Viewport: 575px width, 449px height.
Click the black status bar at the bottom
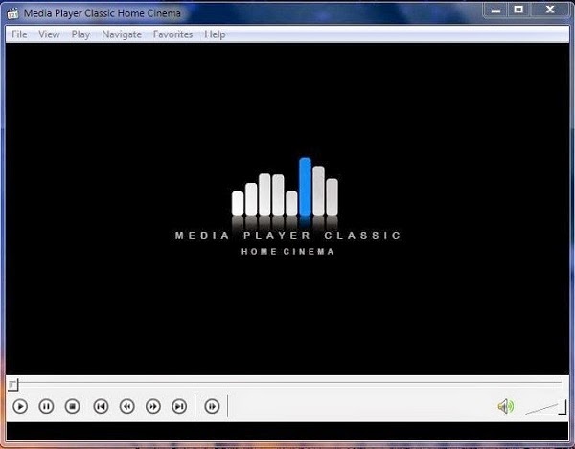click(287, 432)
